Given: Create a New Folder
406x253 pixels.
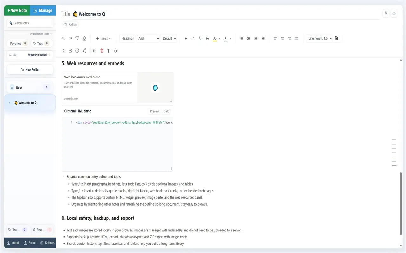Looking at the screenshot, I should pos(30,70).
